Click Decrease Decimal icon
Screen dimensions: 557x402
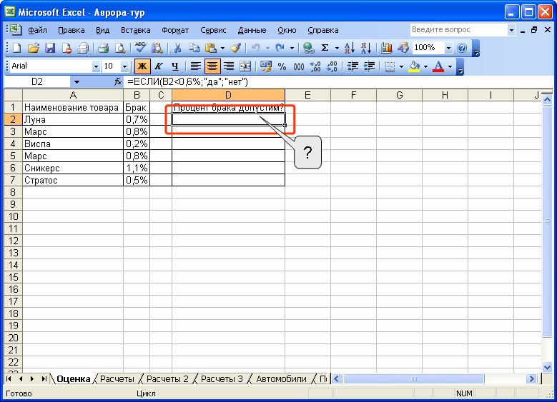332,66
